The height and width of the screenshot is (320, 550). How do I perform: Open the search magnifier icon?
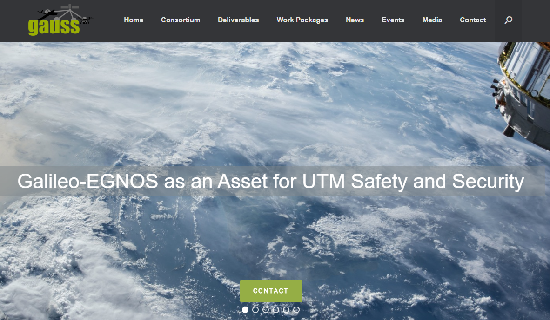tap(508, 20)
